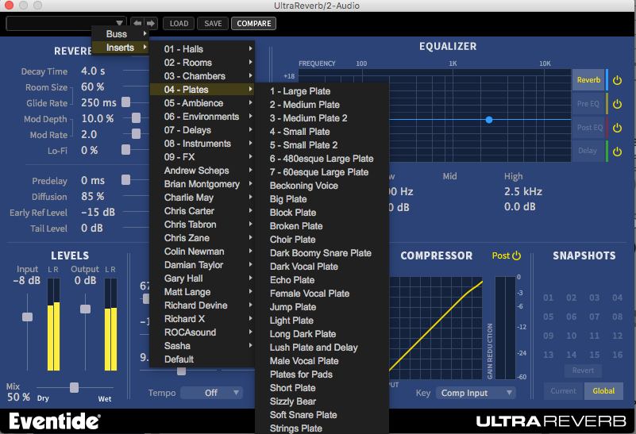
Task: Click the snapshots Revert button
Action: [x=583, y=371]
